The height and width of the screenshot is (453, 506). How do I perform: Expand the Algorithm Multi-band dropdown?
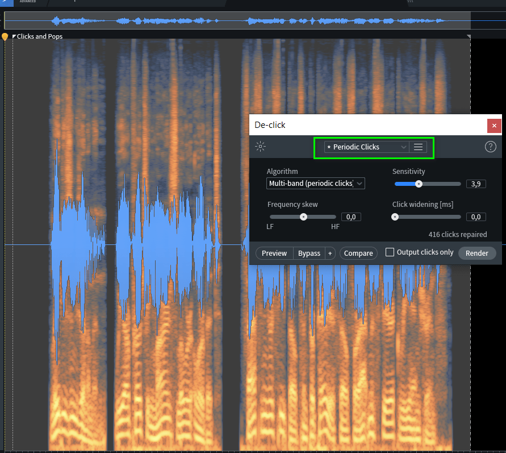coord(316,183)
